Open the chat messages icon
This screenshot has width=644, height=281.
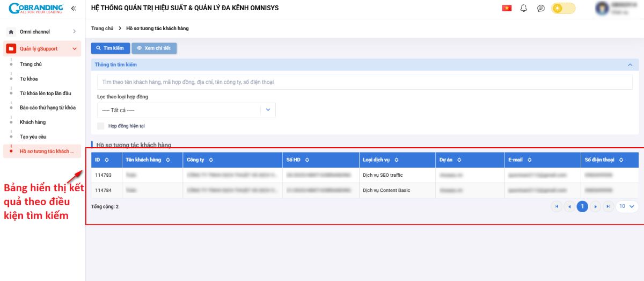pos(541,8)
